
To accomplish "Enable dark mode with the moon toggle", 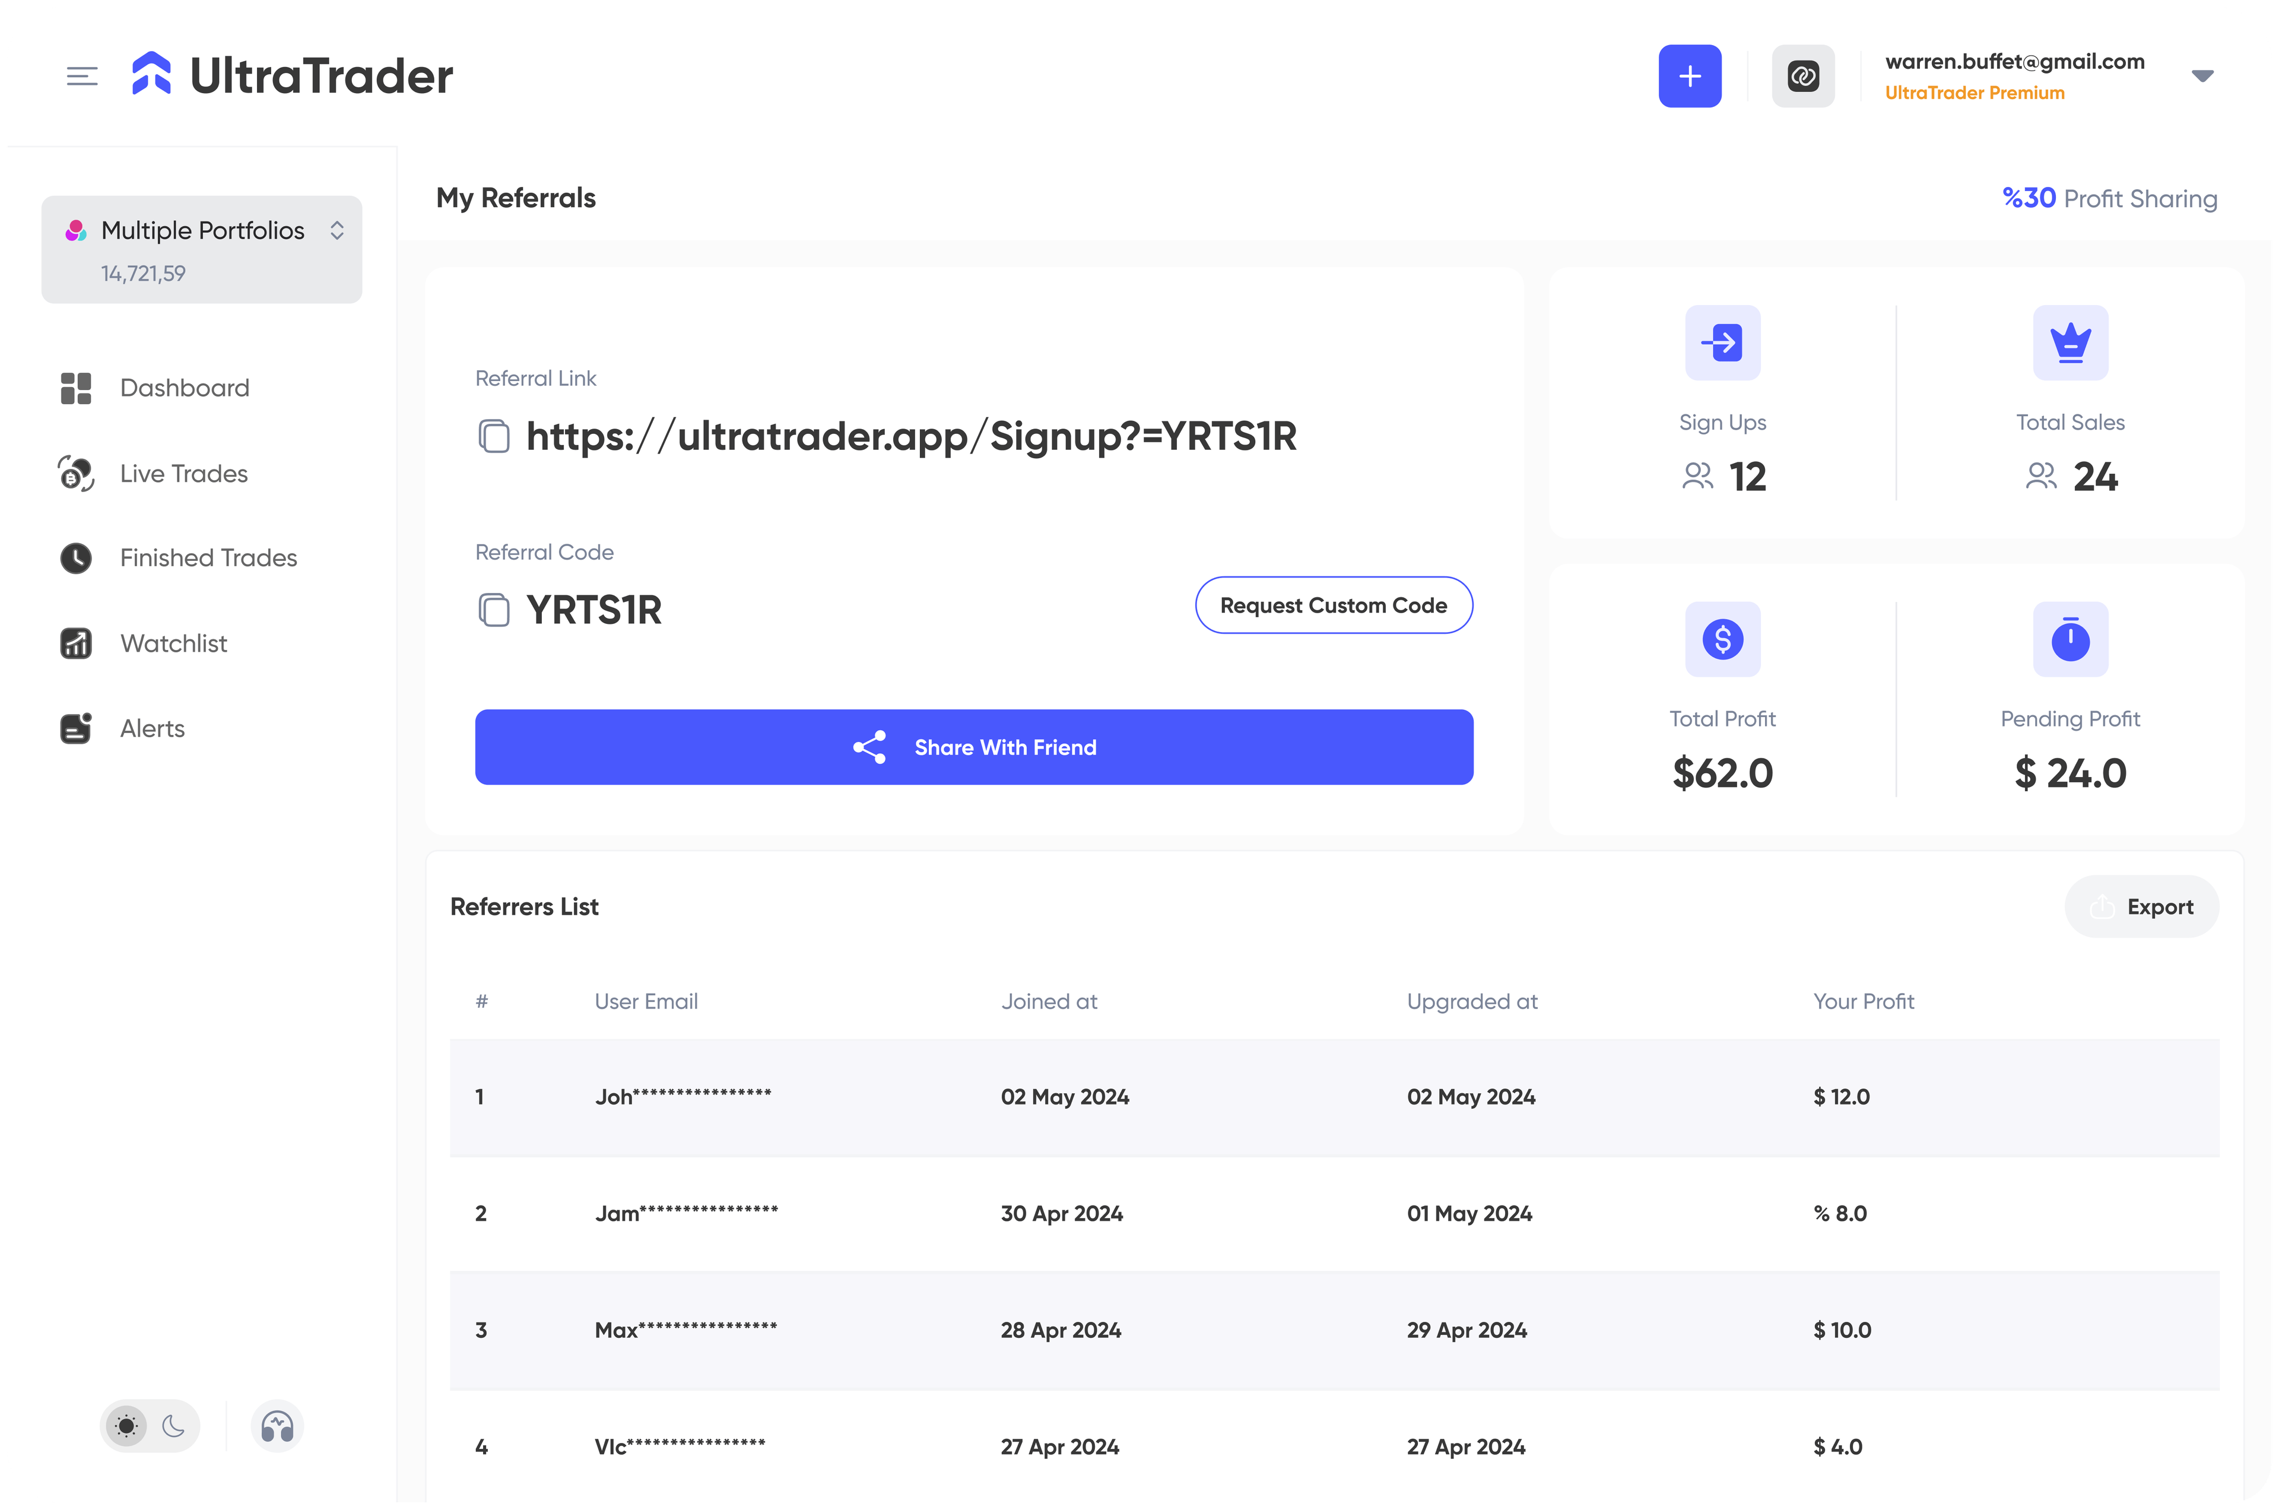I will tap(173, 1426).
